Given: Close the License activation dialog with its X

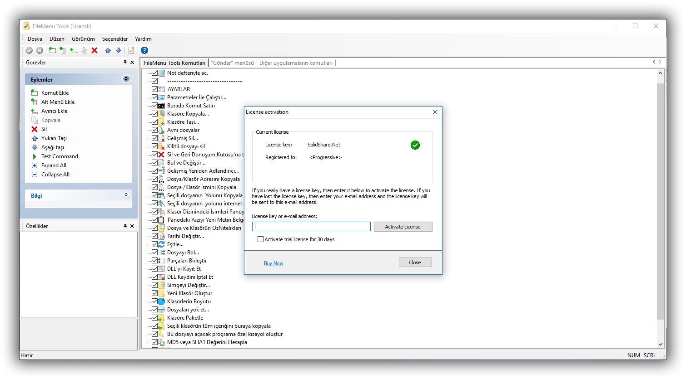Looking at the screenshot, I should click(x=435, y=112).
